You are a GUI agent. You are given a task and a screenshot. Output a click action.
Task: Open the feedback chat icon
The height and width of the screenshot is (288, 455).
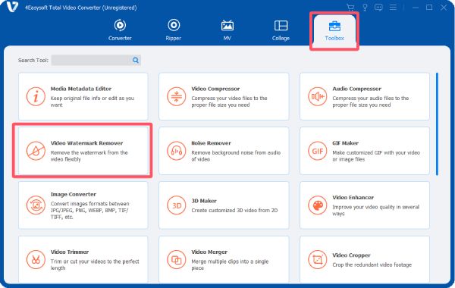[x=378, y=8]
